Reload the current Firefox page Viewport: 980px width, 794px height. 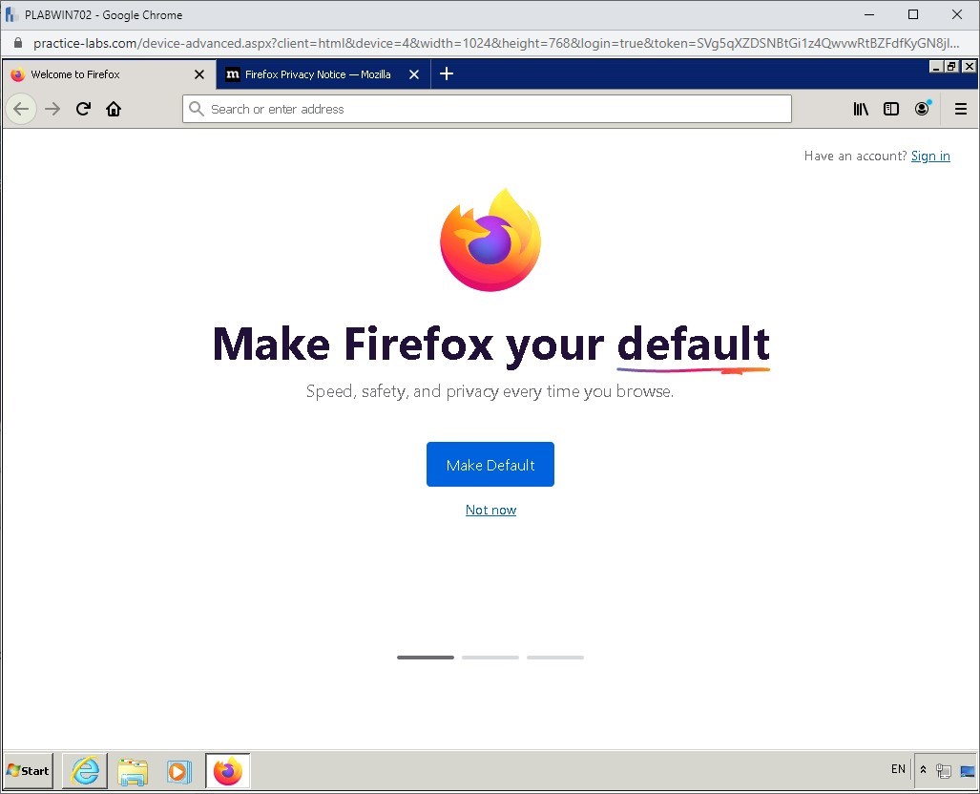83,109
